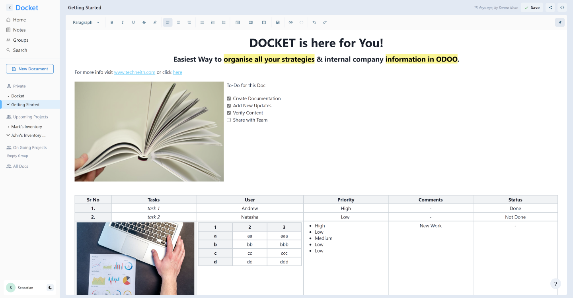Image resolution: width=573 pixels, height=298 pixels.
Task: Click the 'New Work' comments cell
Action: pos(431,226)
